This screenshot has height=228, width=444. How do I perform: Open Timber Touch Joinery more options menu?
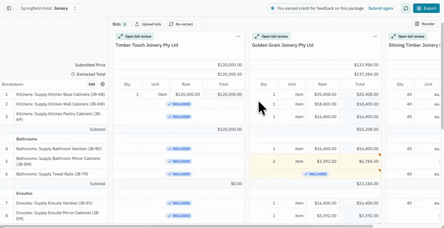pyautogui.click(x=238, y=36)
